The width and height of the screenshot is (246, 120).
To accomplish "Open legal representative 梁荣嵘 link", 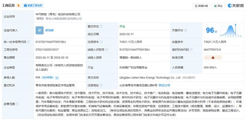I will click(50, 30).
